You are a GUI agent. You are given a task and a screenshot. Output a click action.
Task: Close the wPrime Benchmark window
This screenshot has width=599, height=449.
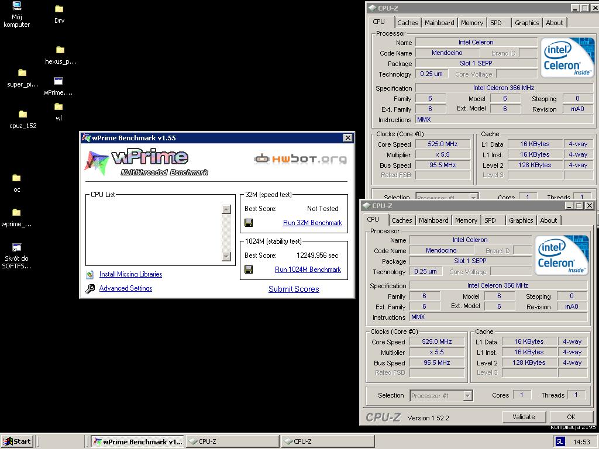[x=347, y=138]
